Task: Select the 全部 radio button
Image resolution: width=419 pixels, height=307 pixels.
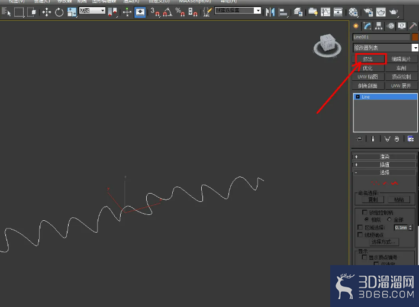Action: [x=389, y=219]
